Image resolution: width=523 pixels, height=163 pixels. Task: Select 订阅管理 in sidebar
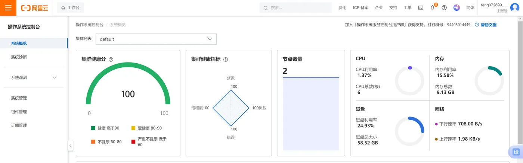34,125
